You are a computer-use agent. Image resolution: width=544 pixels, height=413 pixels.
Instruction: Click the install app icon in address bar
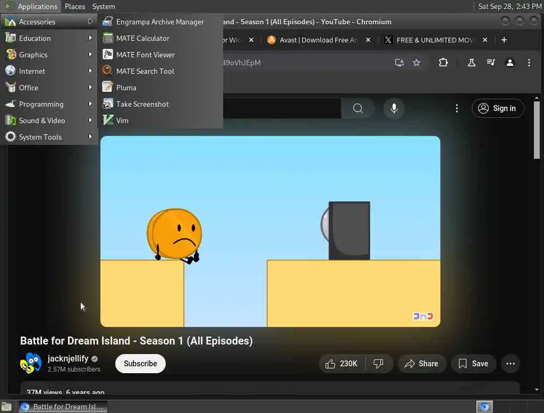point(399,63)
